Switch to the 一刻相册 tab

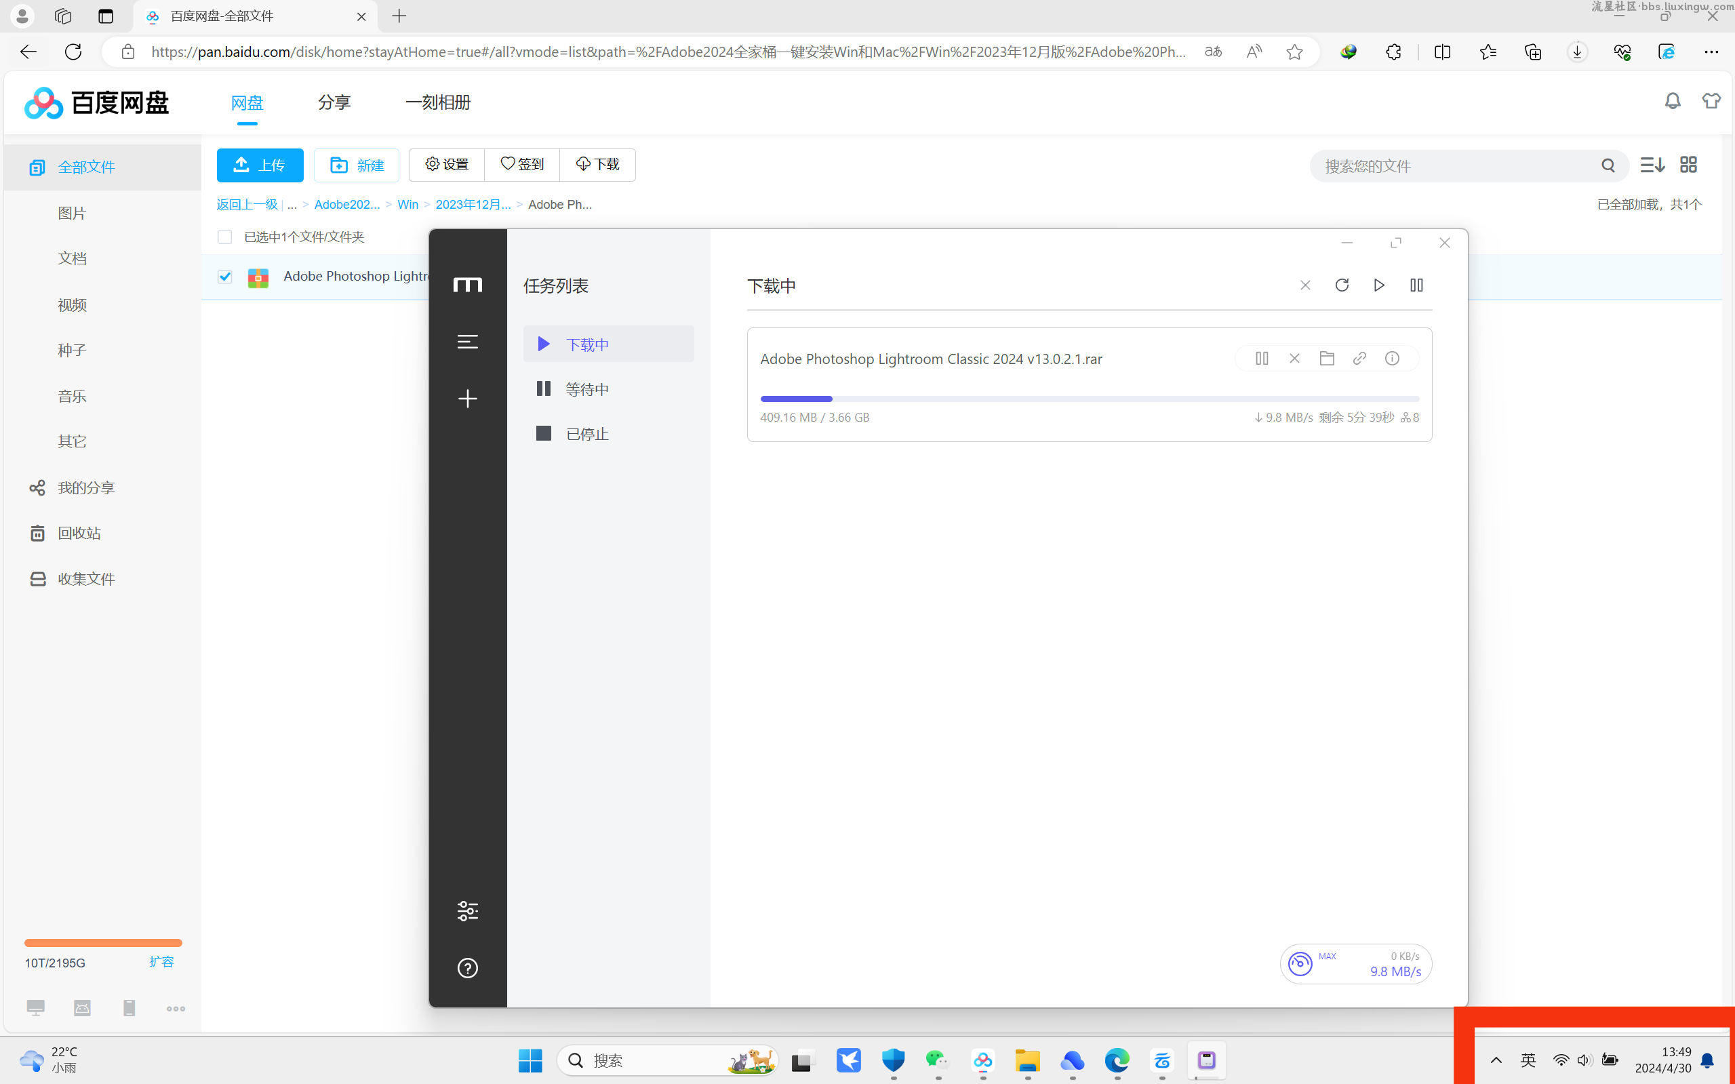point(437,102)
